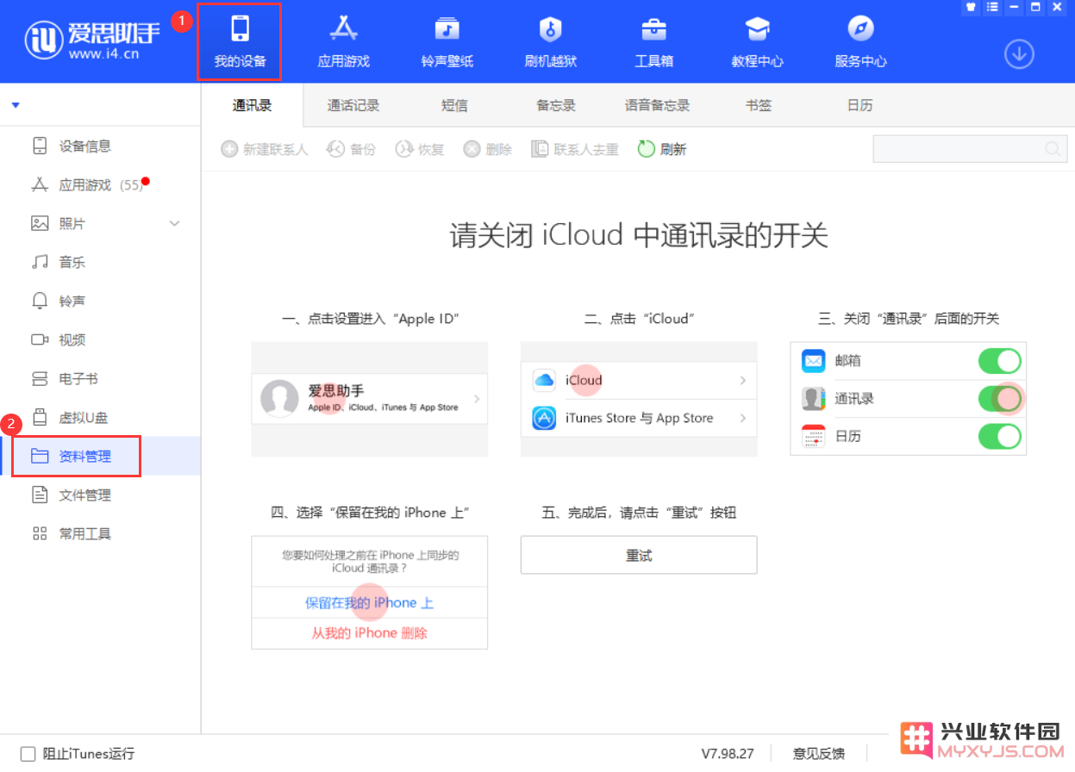This screenshot has height=772, width=1075.
Task: Click the menu list icon in title bar
Action: click(x=992, y=7)
